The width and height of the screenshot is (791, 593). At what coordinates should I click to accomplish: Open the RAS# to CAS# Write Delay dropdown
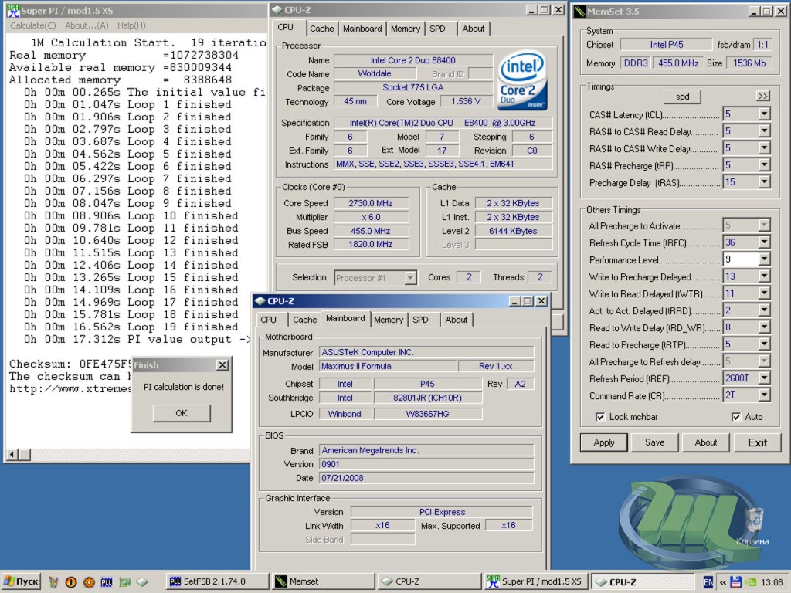pos(764,147)
